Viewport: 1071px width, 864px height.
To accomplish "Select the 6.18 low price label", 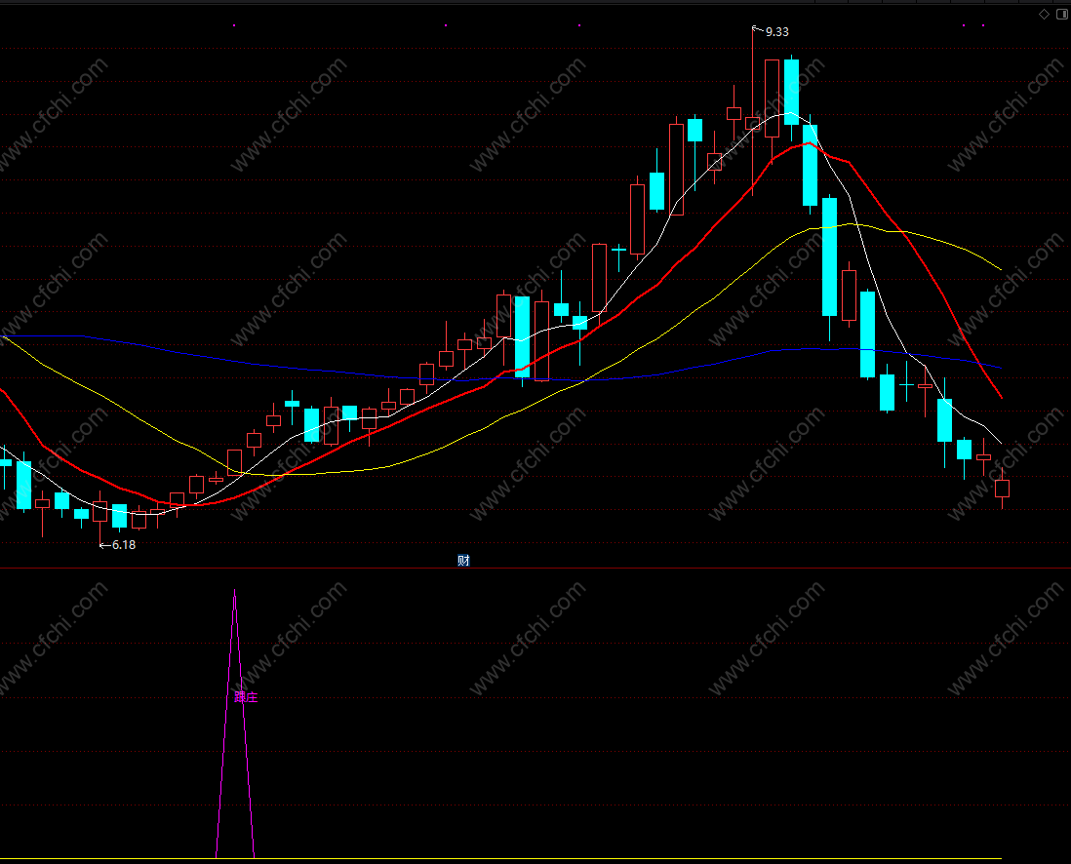I will click(124, 545).
